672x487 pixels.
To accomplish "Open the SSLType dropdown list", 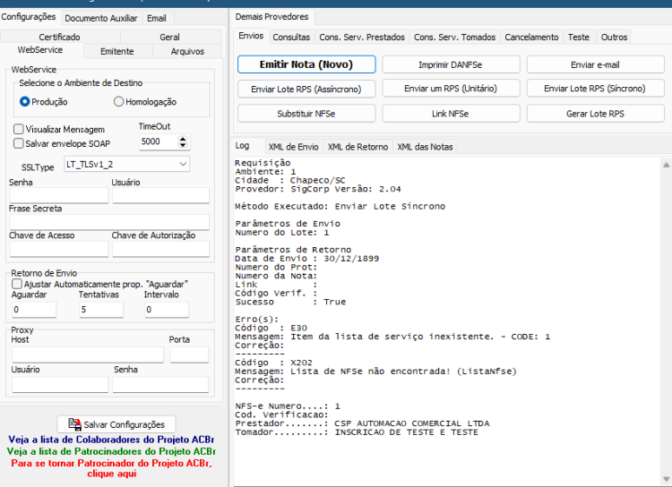I will pyautogui.click(x=184, y=164).
